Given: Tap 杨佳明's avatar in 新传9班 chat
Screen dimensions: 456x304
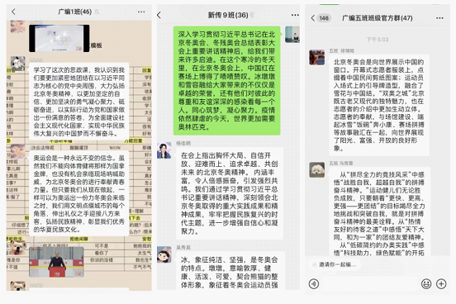Looking at the screenshot, I should (164, 150).
